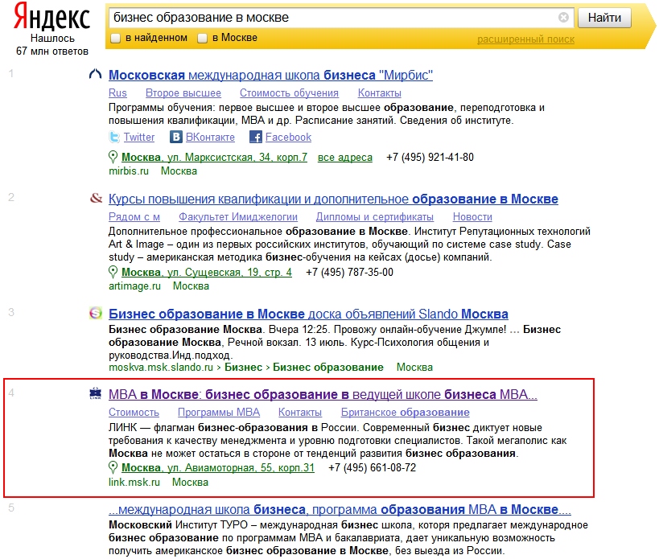Image resolution: width=659 pixels, height=559 pixels.
Task: Open the address 'ул. Авиамоторная, 55, корп.31'
Action: (x=218, y=468)
